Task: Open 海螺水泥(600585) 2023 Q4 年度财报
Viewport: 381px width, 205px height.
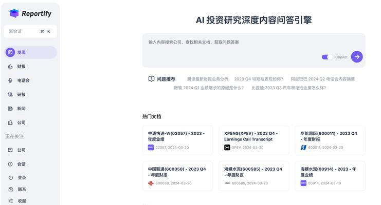Action: 253,176
